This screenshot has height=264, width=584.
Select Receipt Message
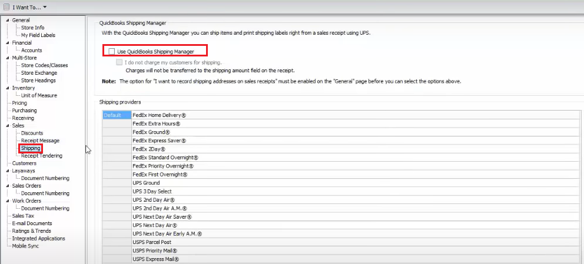pyautogui.click(x=40, y=141)
